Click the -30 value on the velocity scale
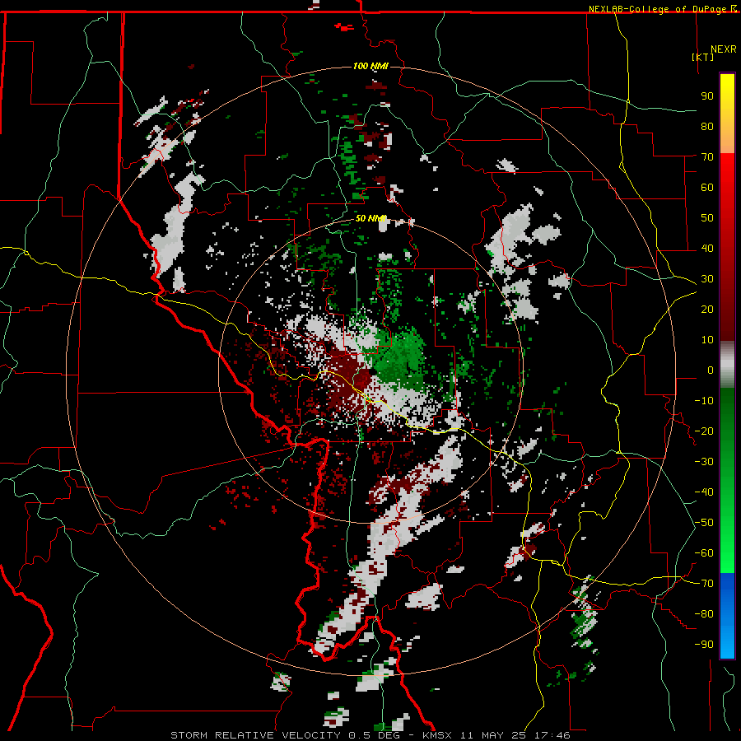The image size is (741, 741). click(704, 462)
